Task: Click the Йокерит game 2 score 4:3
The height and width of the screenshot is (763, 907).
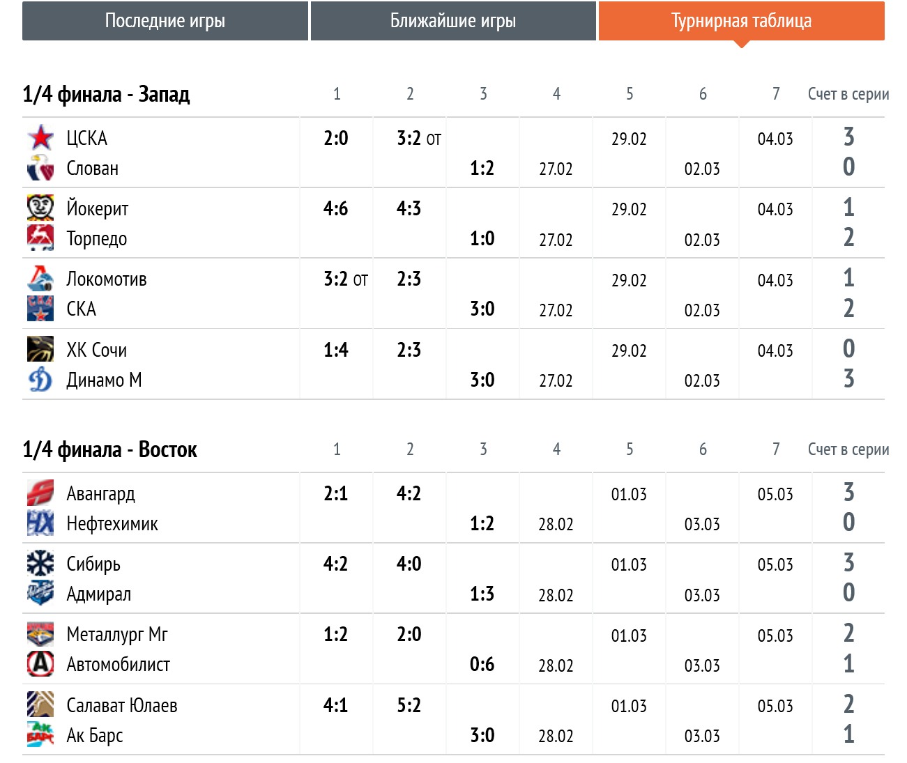Action: point(409,209)
